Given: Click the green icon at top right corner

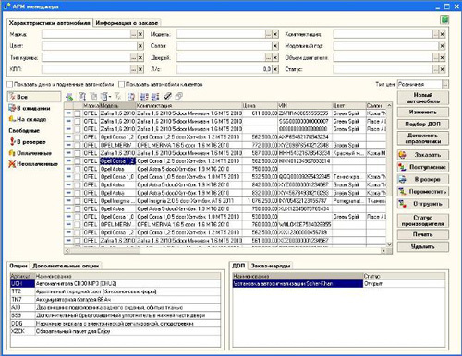Looking at the screenshot, I should point(444,19).
